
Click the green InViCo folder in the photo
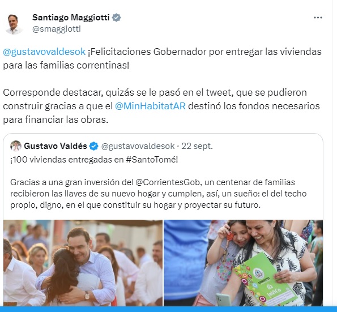[x=266, y=279]
